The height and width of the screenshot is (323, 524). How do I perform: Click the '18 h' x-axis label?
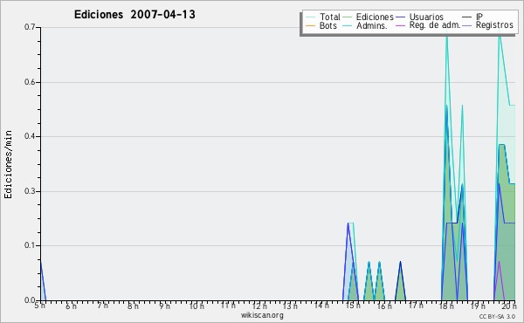tap(446, 306)
